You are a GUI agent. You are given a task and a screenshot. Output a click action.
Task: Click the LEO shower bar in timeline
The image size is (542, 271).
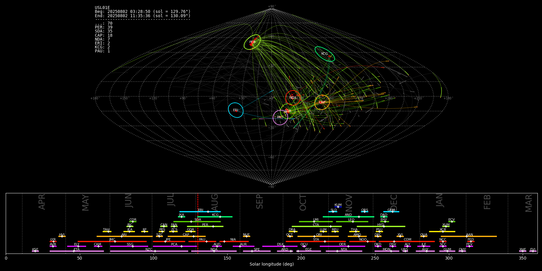[x=352, y=222]
